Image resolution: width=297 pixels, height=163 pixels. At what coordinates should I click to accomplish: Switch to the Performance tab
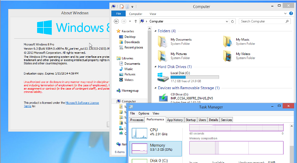155,119
